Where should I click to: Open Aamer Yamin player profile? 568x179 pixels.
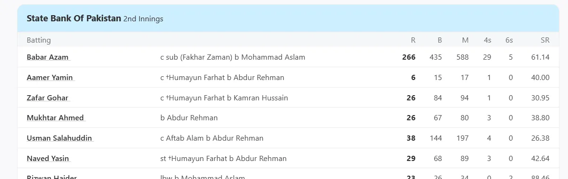pos(50,78)
